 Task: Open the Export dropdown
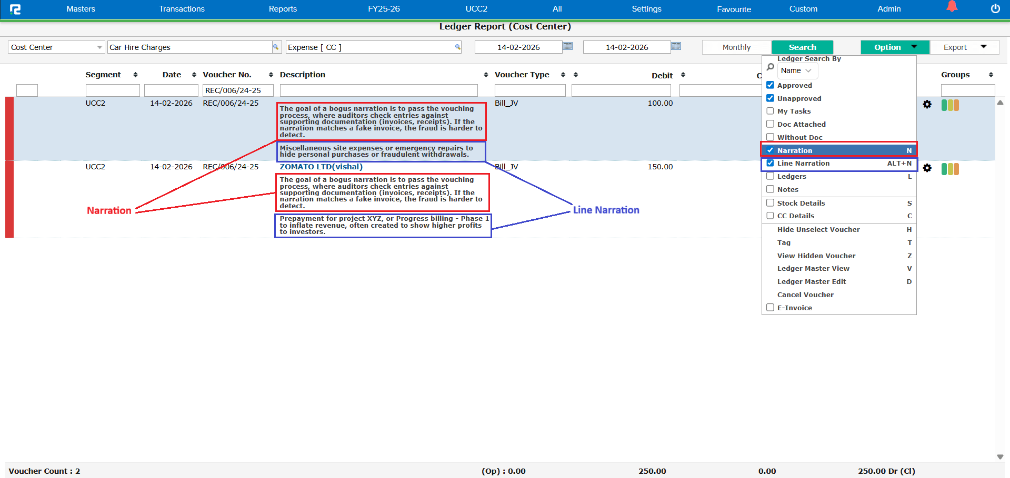(x=964, y=47)
